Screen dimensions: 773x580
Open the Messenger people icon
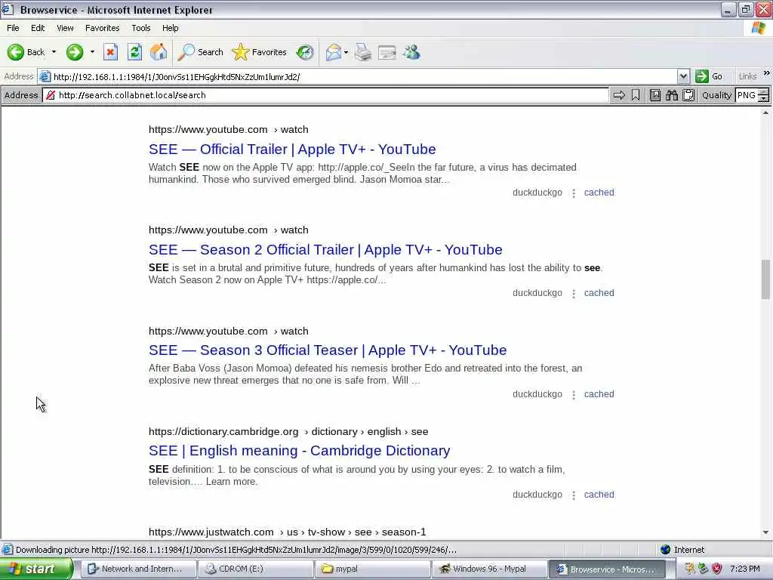point(411,52)
